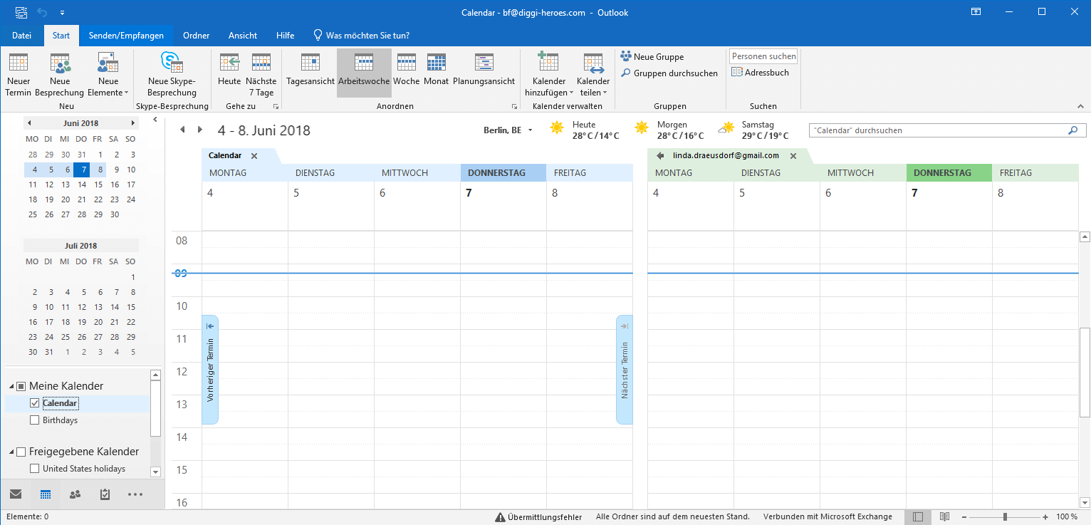This screenshot has width=1091, height=525.
Task: Open Planungsansicht
Action: coord(484,68)
